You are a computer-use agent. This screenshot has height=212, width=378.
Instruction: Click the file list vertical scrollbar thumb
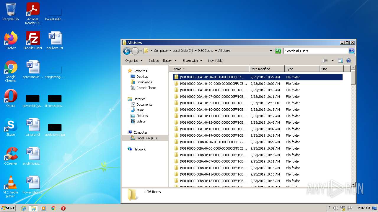353,77
